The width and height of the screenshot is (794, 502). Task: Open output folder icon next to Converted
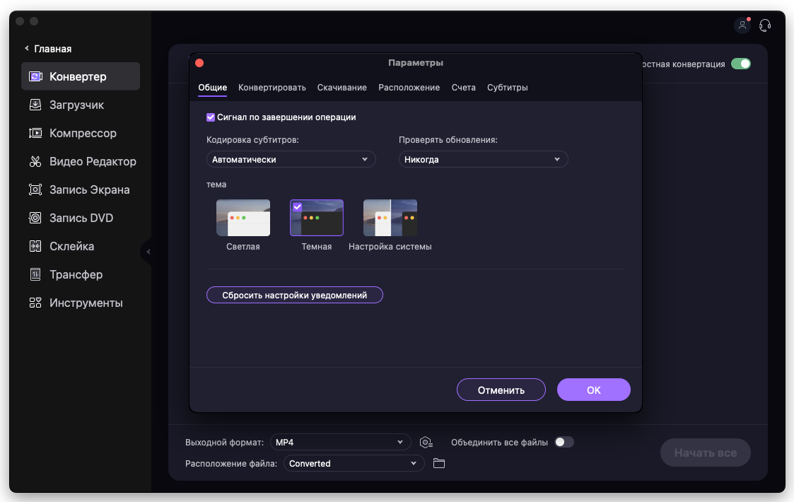[x=439, y=463]
